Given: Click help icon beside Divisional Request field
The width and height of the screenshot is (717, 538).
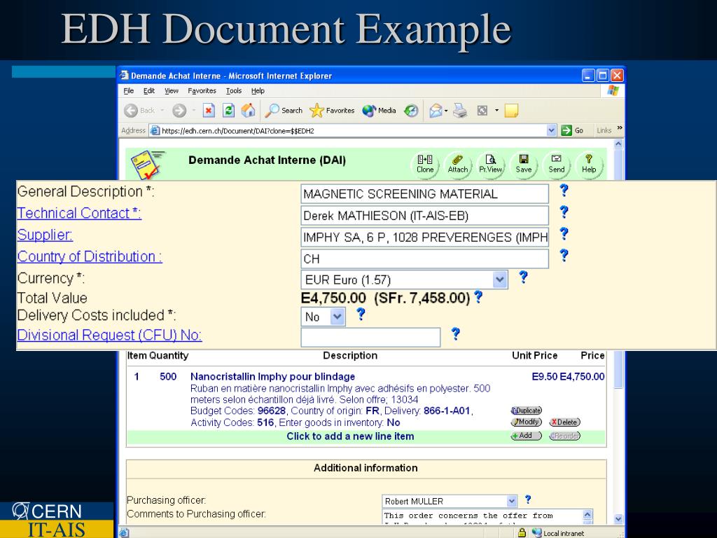Looking at the screenshot, I should tap(455, 333).
